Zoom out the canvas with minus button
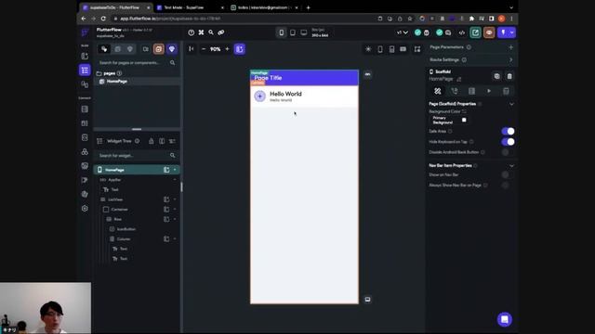Image resolution: width=595 pixels, height=334 pixels. tap(204, 49)
